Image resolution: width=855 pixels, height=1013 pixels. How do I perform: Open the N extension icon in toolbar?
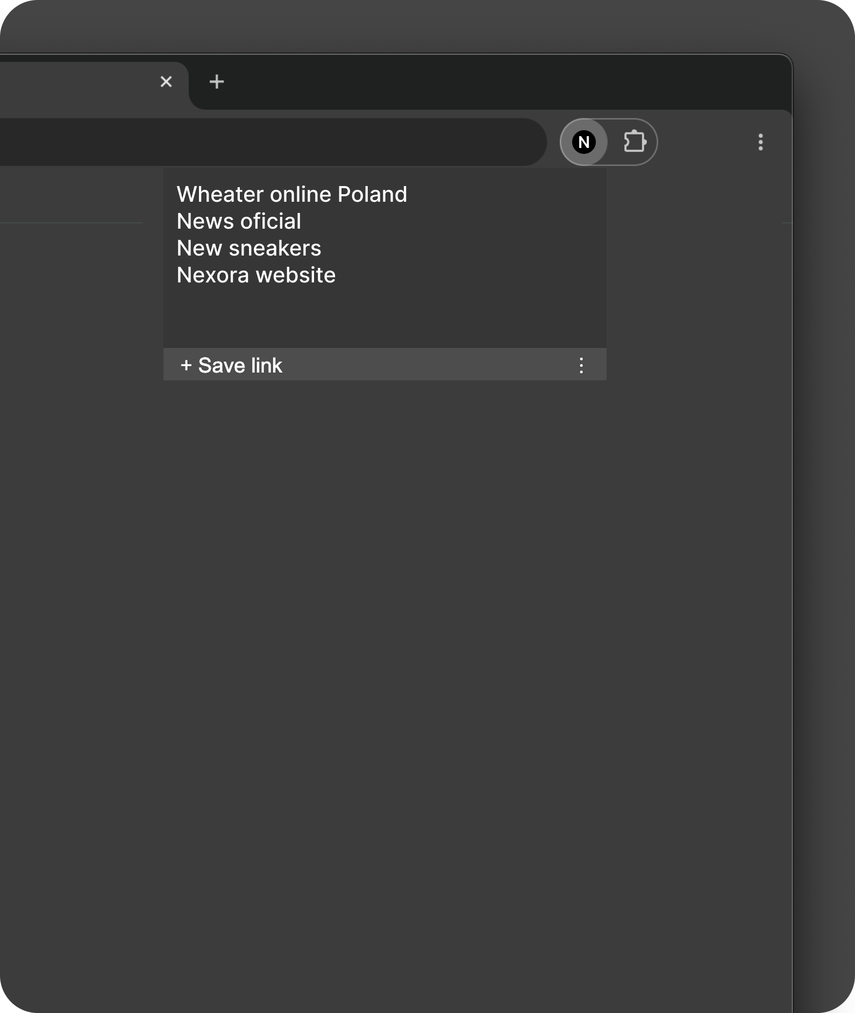pos(584,142)
